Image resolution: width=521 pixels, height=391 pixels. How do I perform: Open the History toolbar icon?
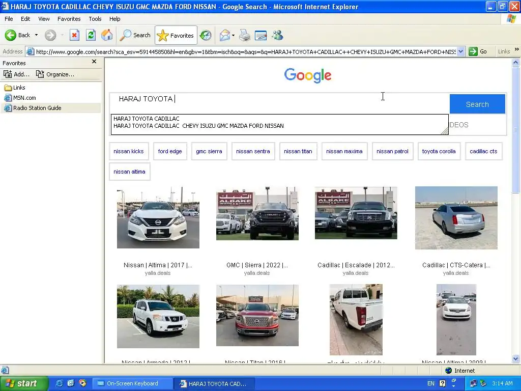pyautogui.click(x=206, y=35)
